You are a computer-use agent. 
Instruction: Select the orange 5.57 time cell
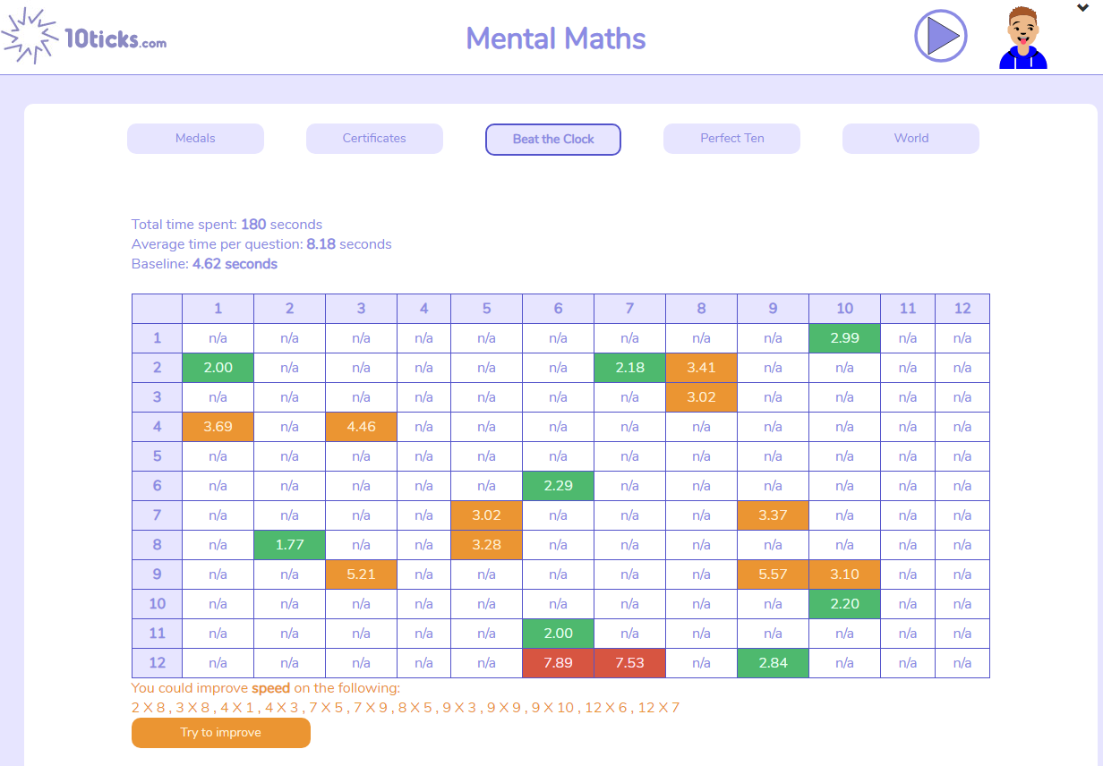773,574
